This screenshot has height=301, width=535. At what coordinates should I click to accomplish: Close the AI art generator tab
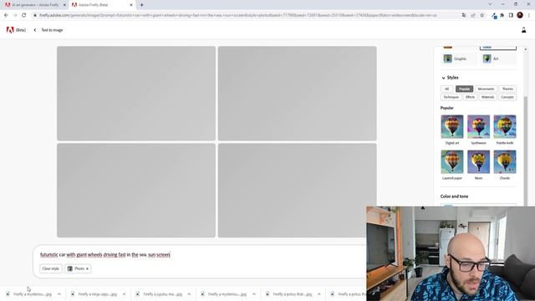[64, 5]
